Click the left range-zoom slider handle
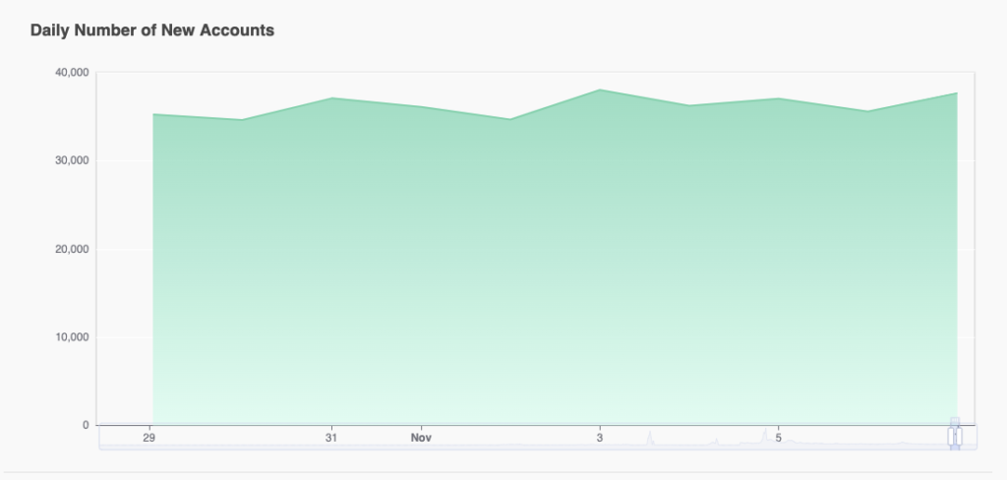Image resolution: width=1007 pixels, height=480 pixels. [951, 437]
